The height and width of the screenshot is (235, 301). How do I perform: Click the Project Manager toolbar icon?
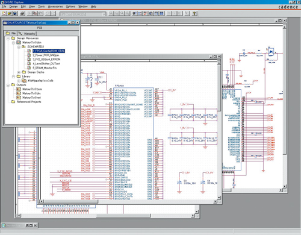pos(187,13)
